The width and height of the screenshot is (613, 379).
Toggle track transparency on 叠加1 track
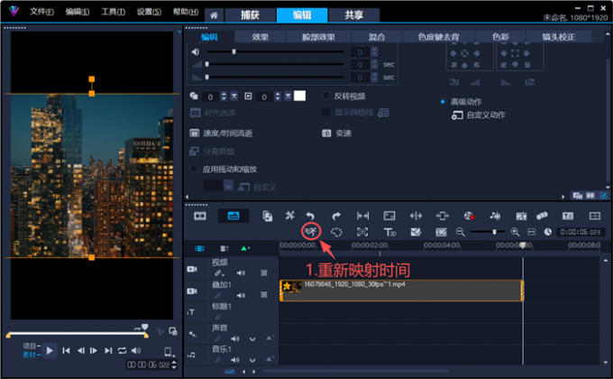[264, 295]
